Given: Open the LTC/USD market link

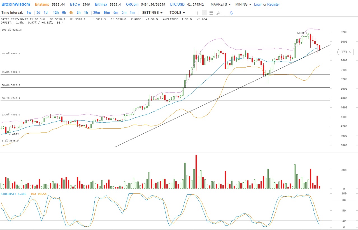Looking at the screenshot, I should pyautogui.click(x=178, y=4).
